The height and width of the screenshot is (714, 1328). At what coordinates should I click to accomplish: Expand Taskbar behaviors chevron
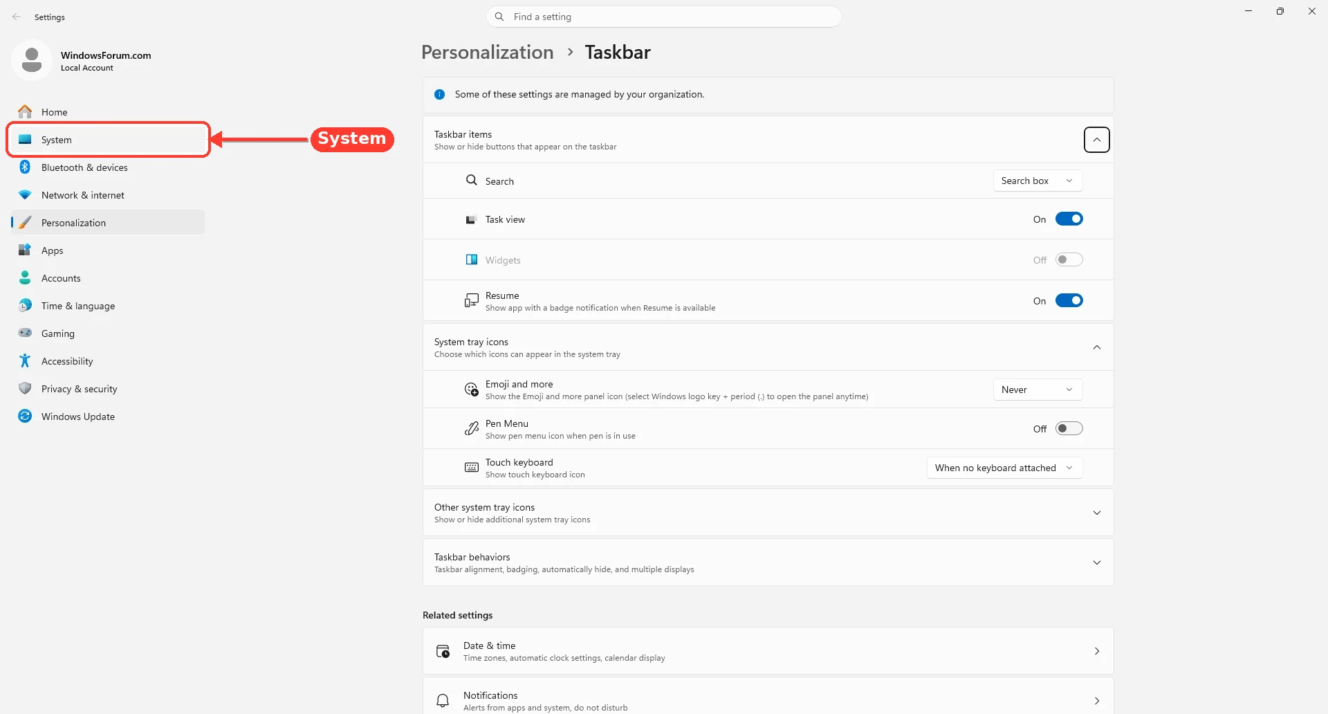pyautogui.click(x=1097, y=562)
